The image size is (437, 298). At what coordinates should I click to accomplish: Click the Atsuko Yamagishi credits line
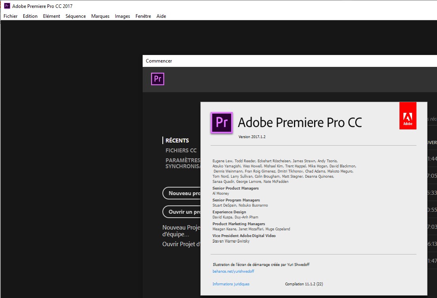click(284, 166)
